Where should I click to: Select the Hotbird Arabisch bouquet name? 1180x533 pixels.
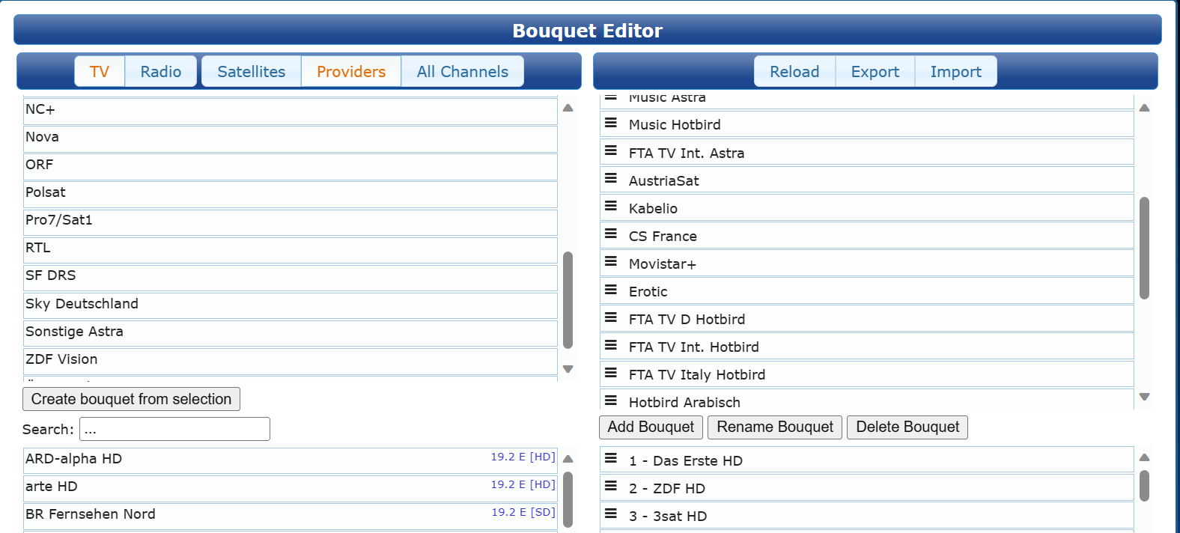(684, 402)
